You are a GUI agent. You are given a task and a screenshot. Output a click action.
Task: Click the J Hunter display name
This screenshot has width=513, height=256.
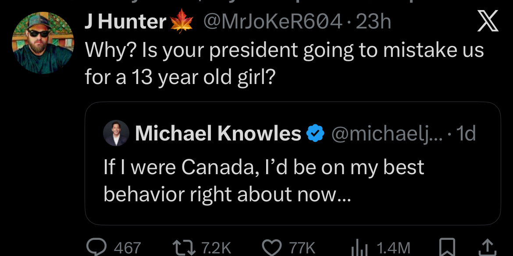tap(125, 22)
